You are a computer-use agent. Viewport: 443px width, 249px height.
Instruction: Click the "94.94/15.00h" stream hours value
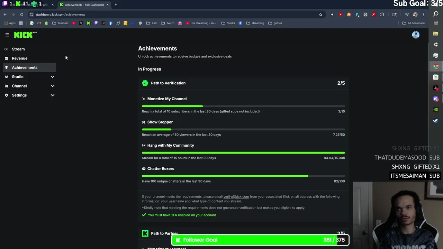(x=334, y=158)
